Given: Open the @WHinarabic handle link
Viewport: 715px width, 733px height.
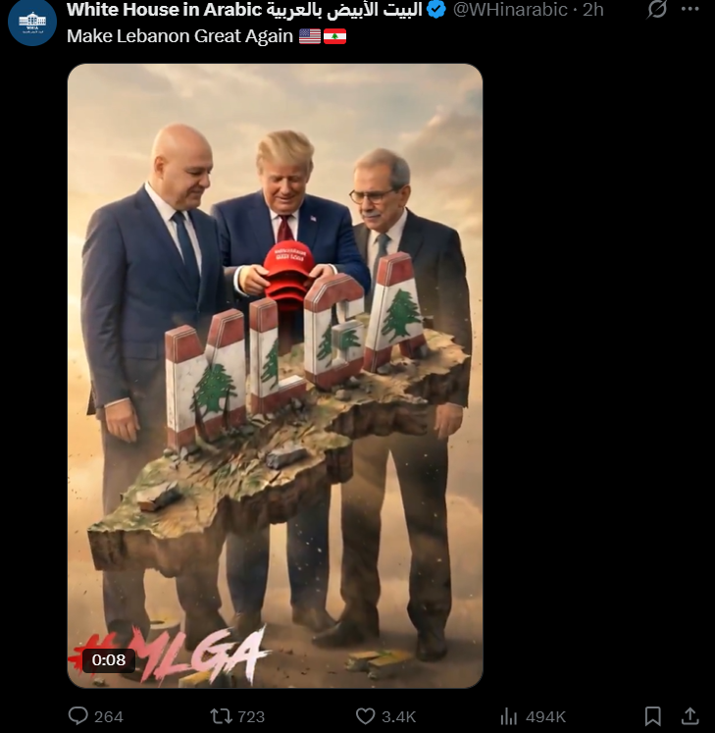Looking at the screenshot, I should [510, 10].
